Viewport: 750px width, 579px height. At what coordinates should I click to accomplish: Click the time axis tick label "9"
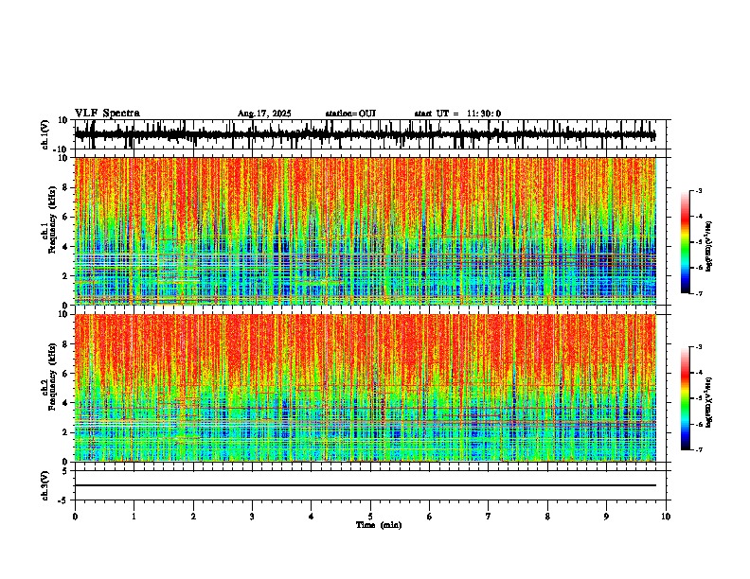point(606,517)
